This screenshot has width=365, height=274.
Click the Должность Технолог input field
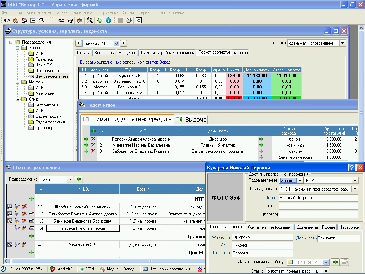tap(339, 238)
